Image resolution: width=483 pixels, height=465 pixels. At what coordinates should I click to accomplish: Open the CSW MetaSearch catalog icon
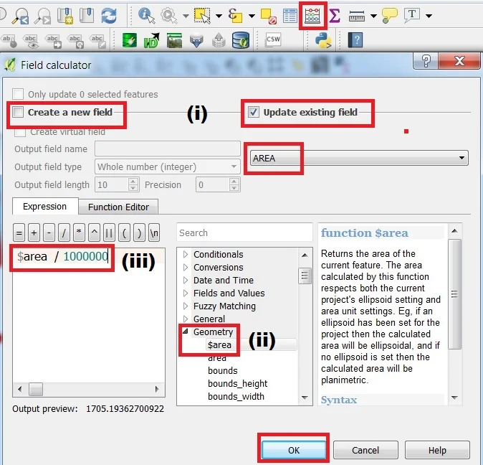coord(273,39)
